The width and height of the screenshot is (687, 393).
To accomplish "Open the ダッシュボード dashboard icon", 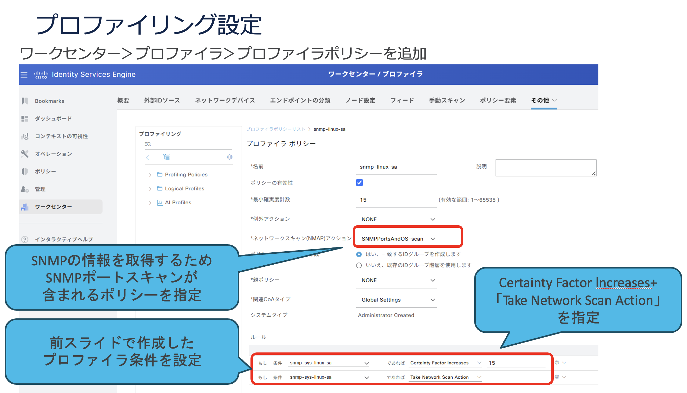I will tap(25, 119).
